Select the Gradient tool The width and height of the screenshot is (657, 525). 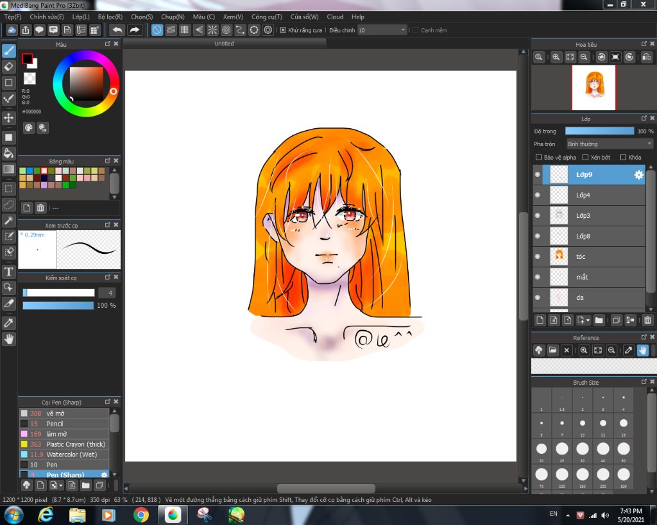coord(9,169)
